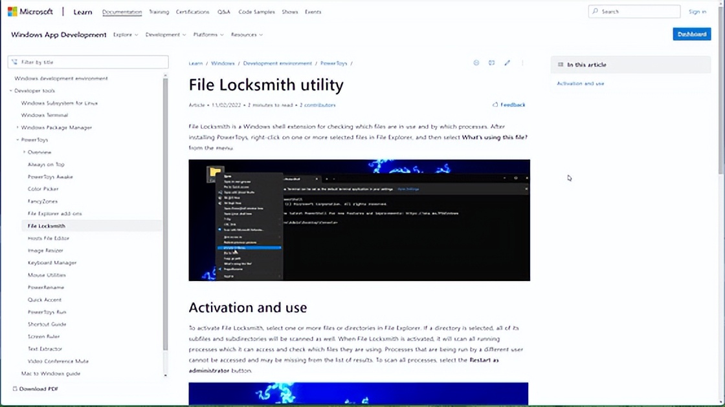Expand the Overview tree node
This screenshot has width=725, height=407.
[25, 152]
